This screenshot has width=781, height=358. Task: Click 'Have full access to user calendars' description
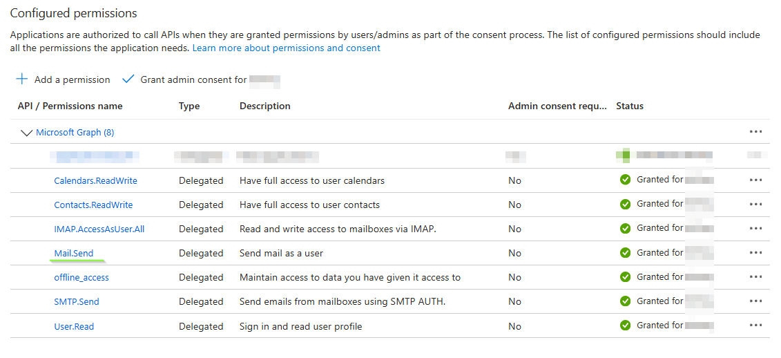(312, 180)
